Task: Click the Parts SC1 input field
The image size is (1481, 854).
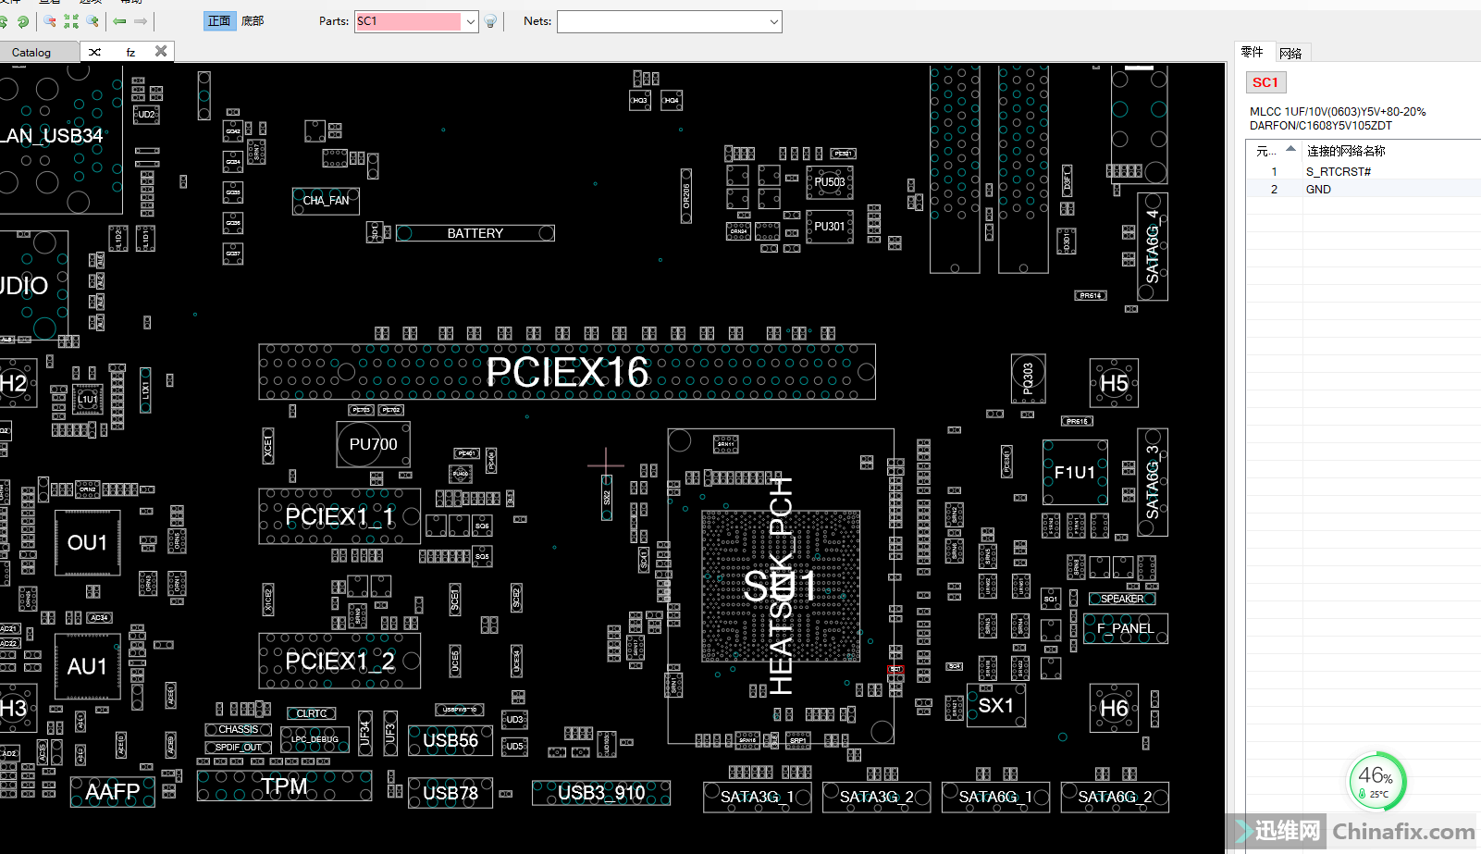Action: (x=408, y=21)
